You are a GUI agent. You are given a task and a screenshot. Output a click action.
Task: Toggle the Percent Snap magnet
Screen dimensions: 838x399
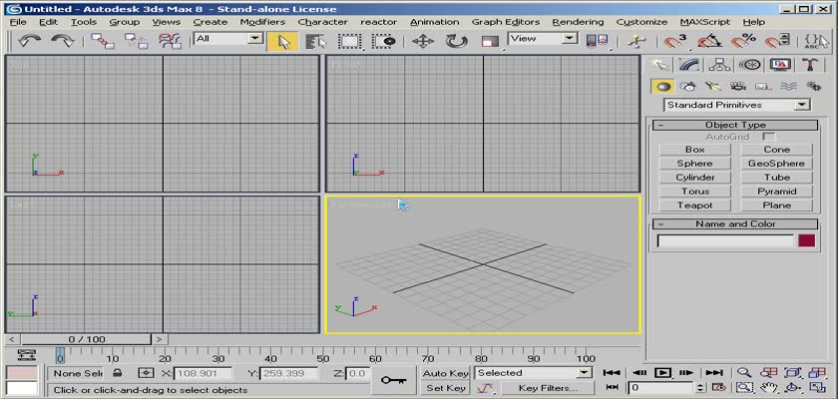tap(743, 41)
